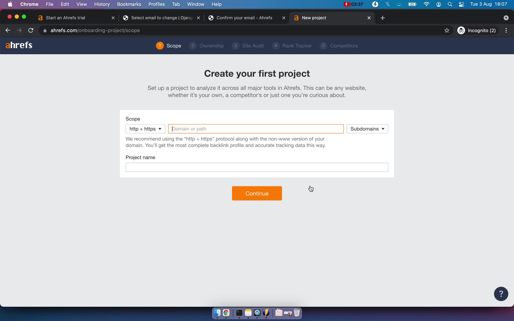Click the help question mark icon
Screen dimensions: 514x321
pyautogui.click(x=501, y=294)
